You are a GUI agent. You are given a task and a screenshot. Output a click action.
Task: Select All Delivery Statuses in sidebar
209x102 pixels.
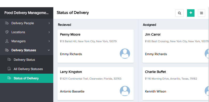coord(27,69)
